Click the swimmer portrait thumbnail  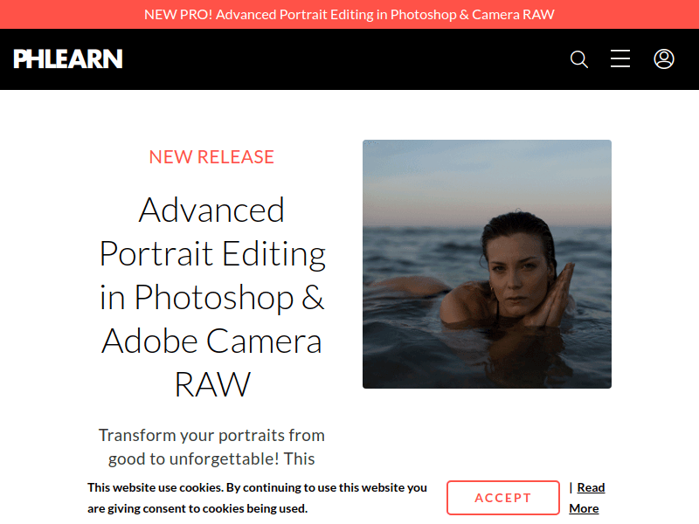point(487,264)
